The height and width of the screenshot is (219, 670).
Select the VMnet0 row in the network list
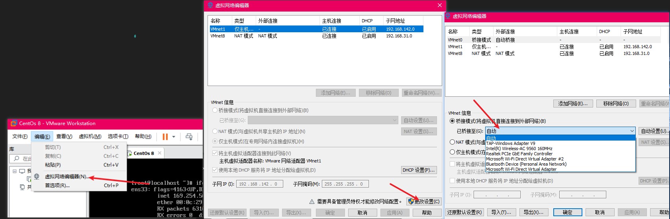[554, 40]
